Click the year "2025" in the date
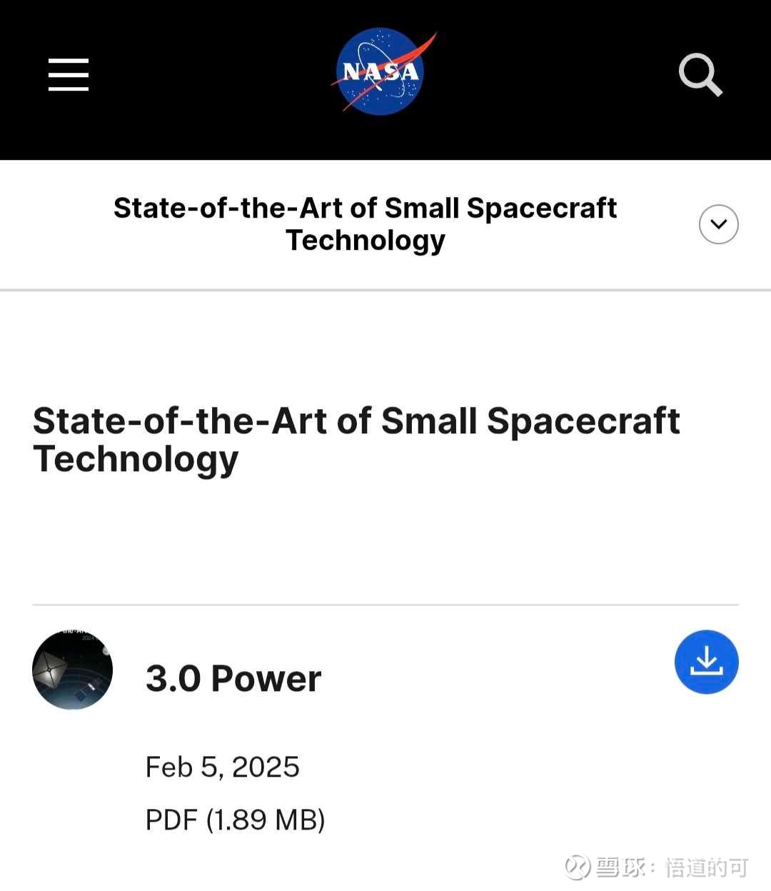This screenshot has height=891, width=771. click(266, 767)
